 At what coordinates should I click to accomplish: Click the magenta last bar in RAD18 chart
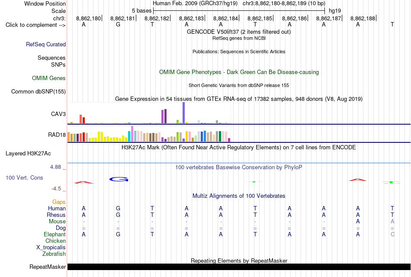tap(229, 140)
